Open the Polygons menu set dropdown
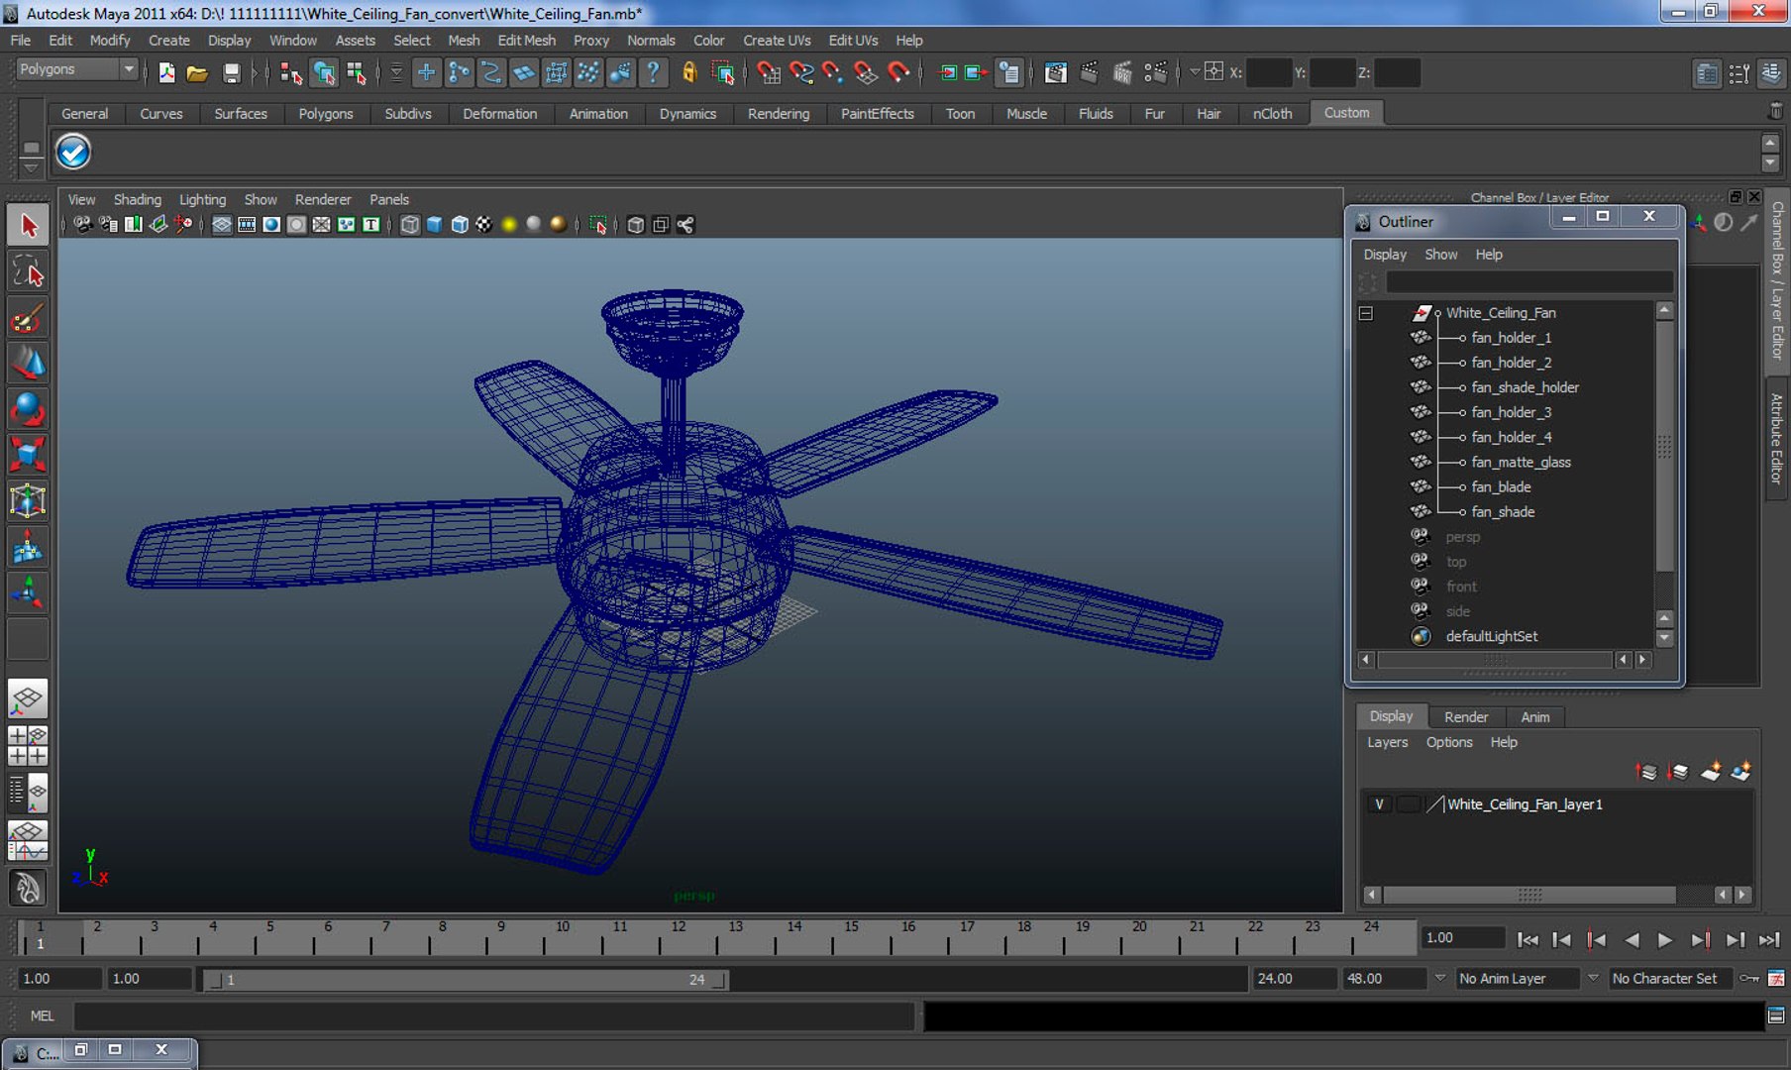This screenshot has height=1070, width=1791. (x=76, y=69)
